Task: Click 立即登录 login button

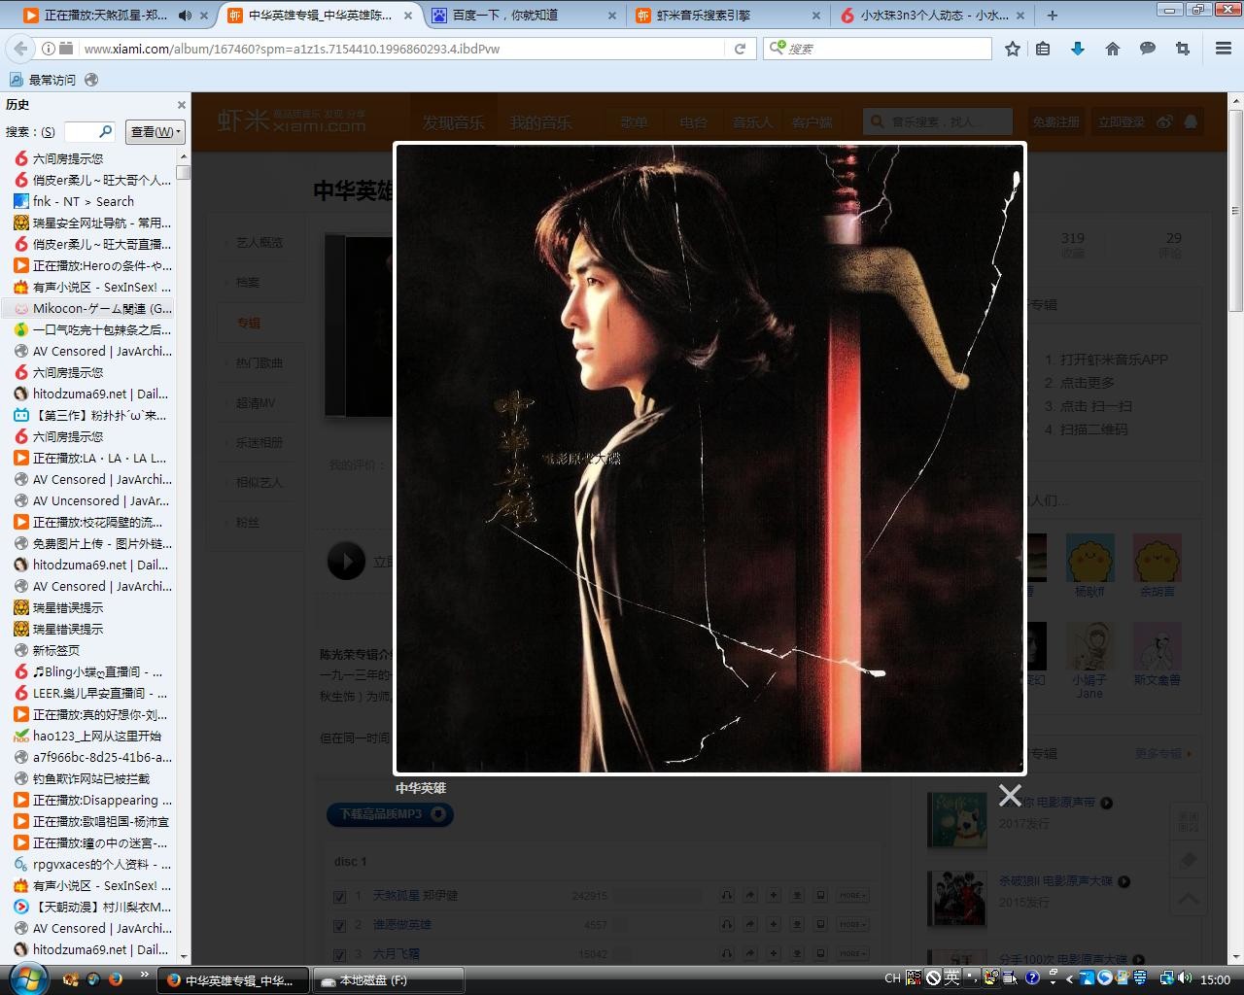Action: pyautogui.click(x=1122, y=121)
